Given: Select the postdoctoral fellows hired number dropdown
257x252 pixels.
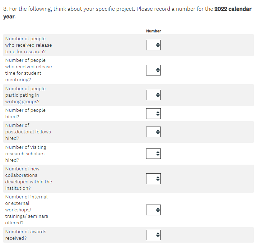Looking at the screenshot, I should click(153, 132).
